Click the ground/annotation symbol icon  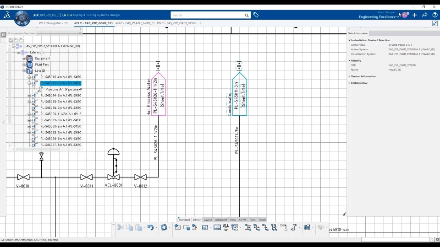coord(226,227)
